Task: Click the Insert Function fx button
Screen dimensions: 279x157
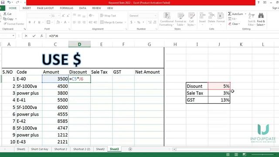Action: (x=41, y=36)
